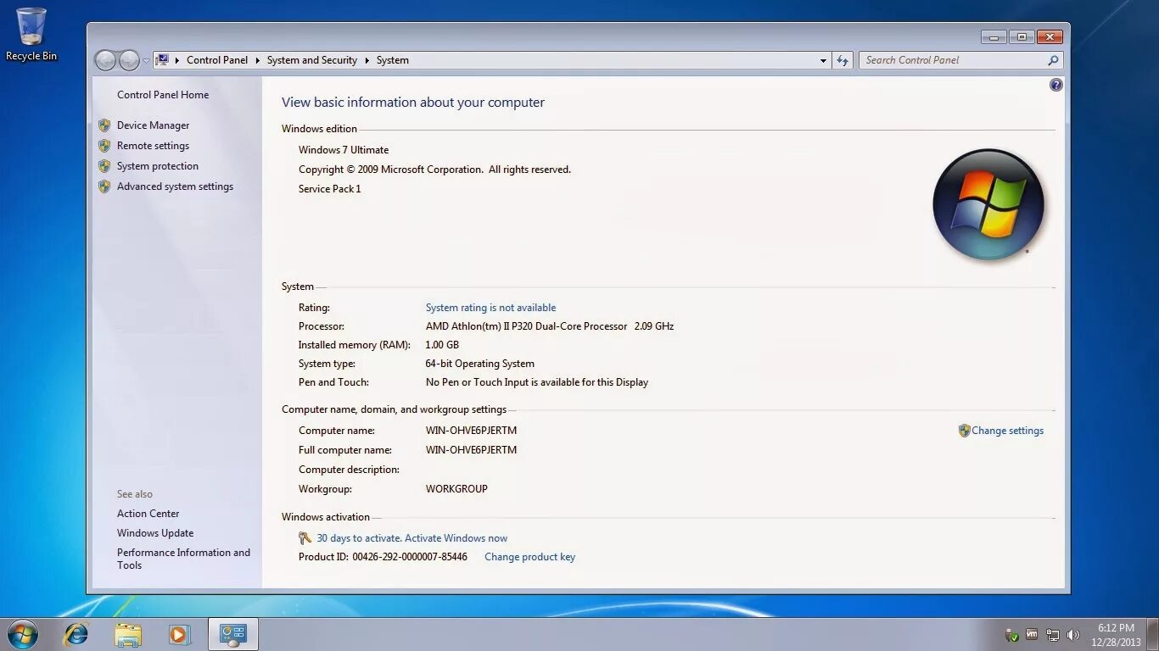Open System protection settings
This screenshot has height=651, width=1159.
[x=158, y=166]
